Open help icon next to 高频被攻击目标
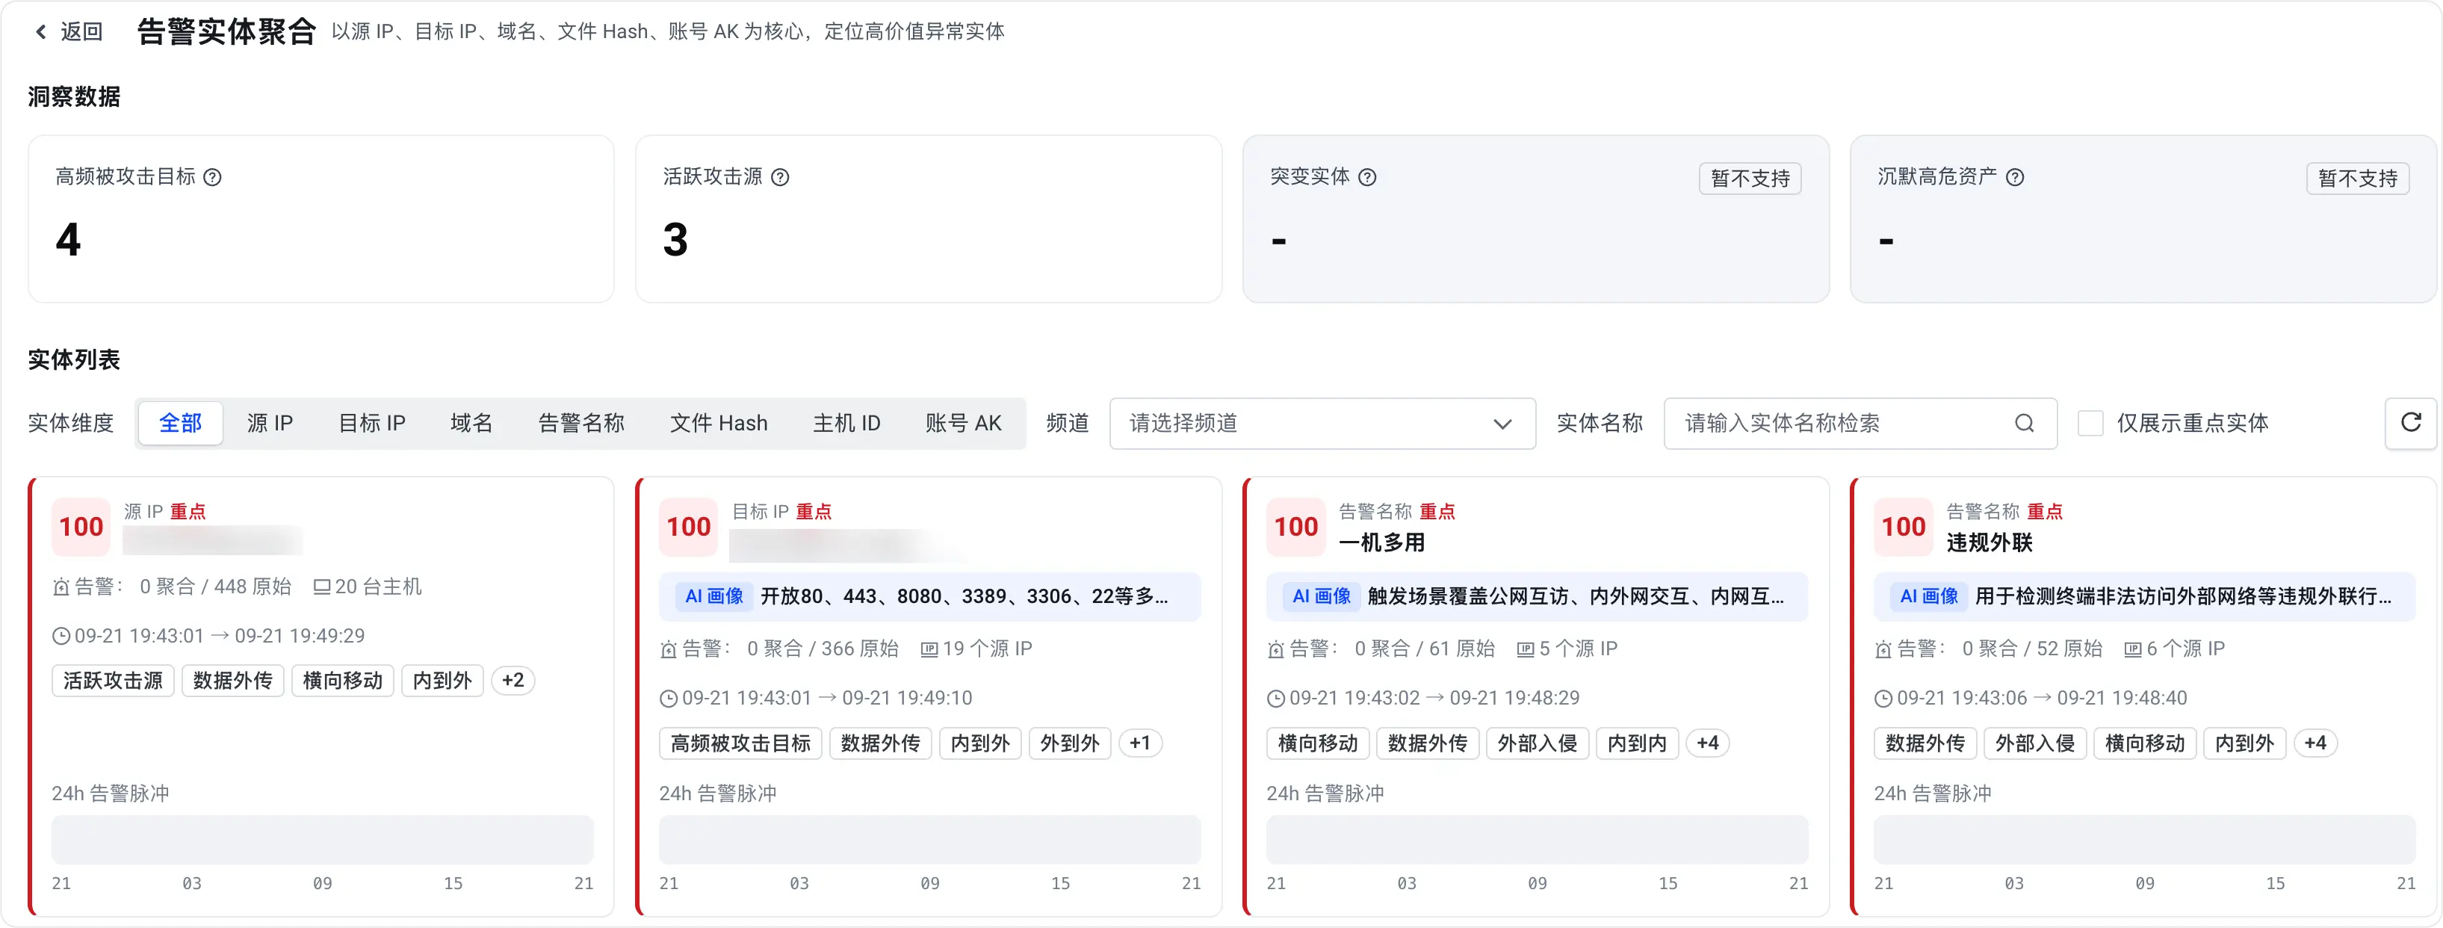 [x=214, y=177]
